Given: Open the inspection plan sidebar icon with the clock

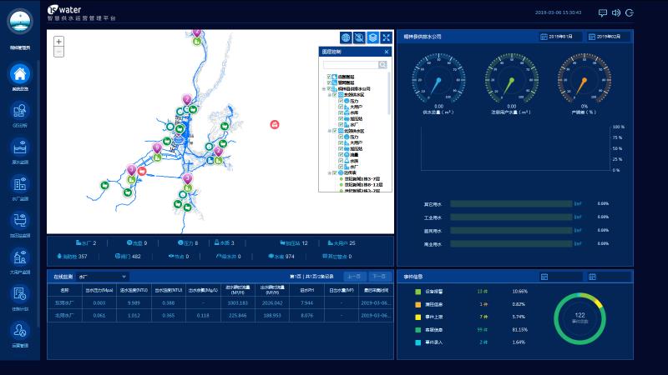Looking at the screenshot, I should 19,294.
